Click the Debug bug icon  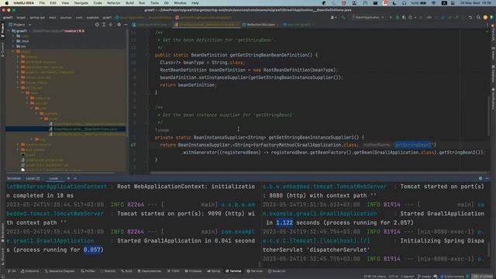pyautogui.click(x=398, y=17)
